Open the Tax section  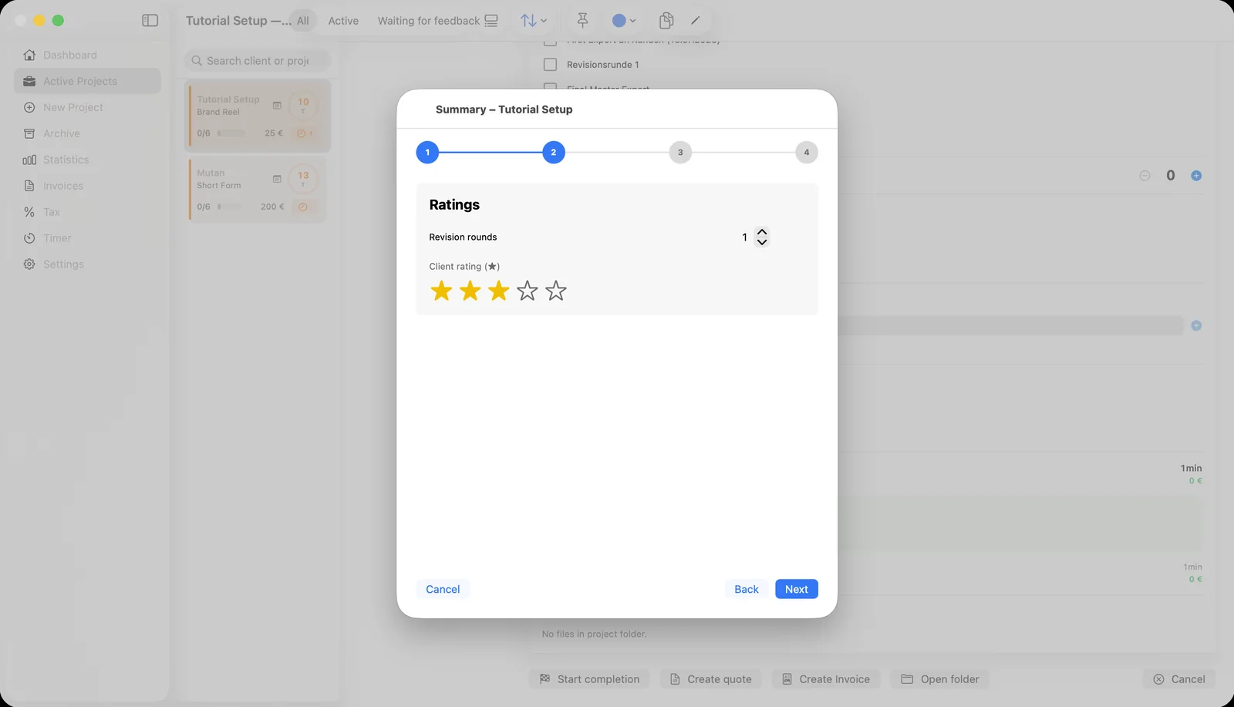click(87, 212)
